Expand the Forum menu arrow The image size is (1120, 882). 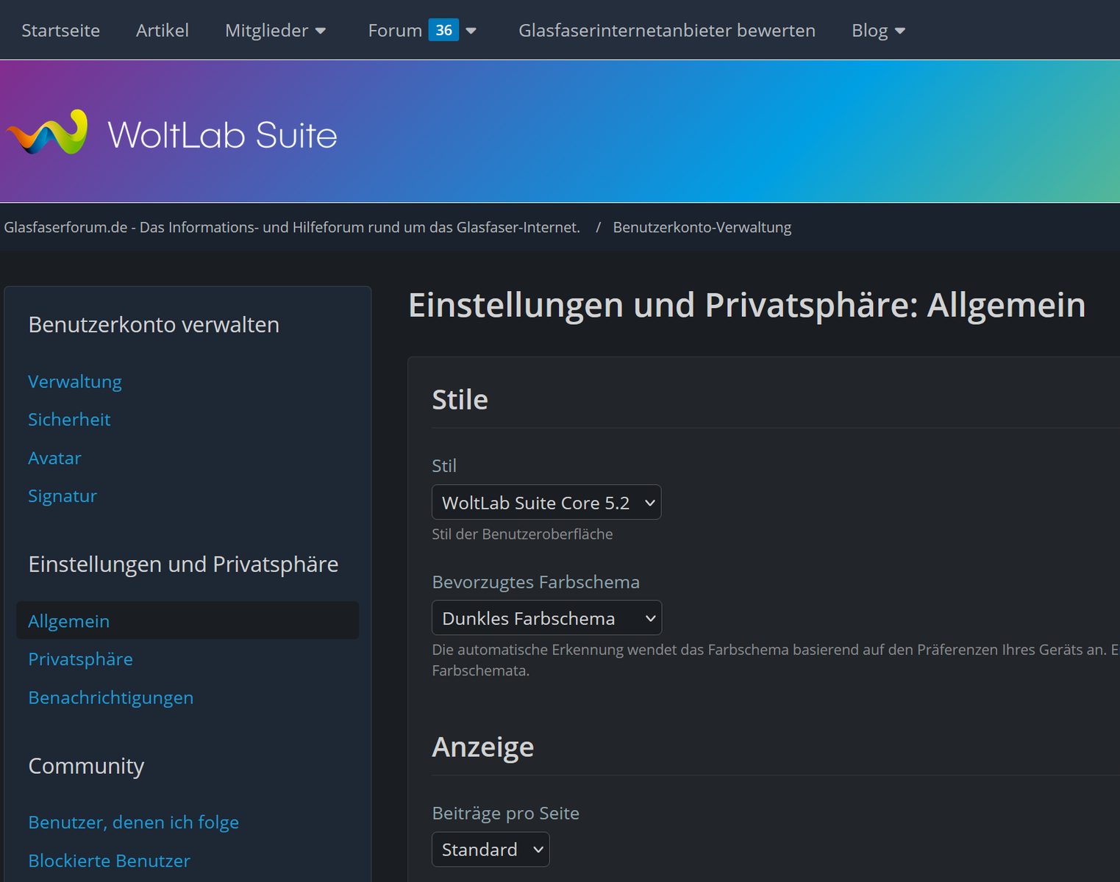point(471,31)
